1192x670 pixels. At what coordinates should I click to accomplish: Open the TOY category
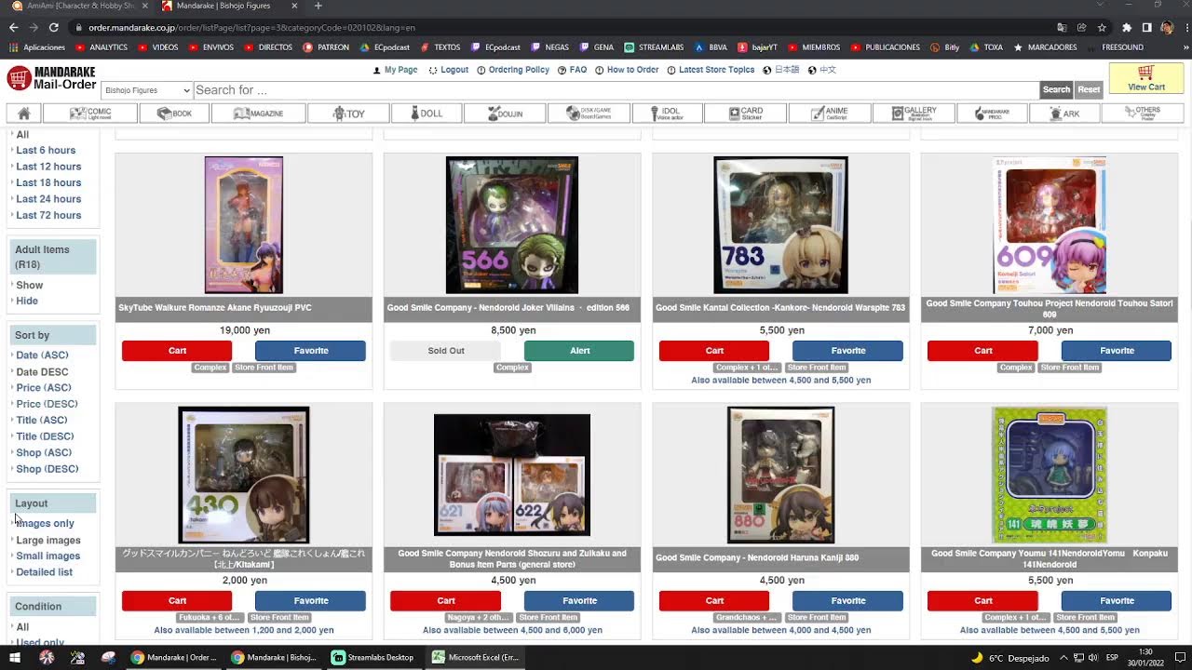pyautogui.click(x=349, y=114)
